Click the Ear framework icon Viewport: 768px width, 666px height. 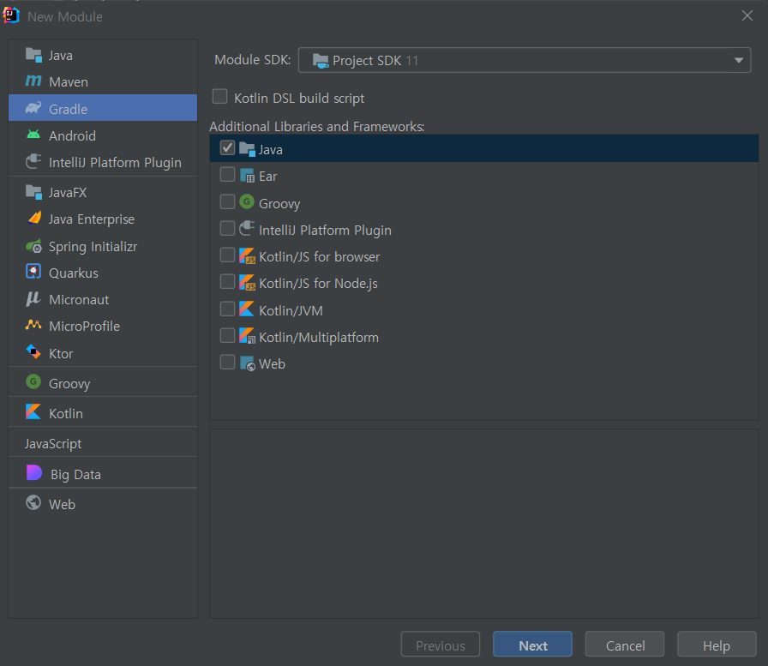pyautogui.click(x=248, y=176)
